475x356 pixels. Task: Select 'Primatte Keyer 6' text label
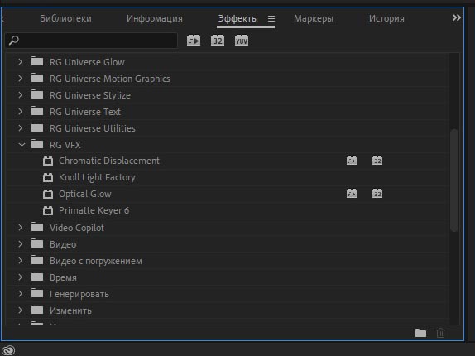[x=94, y=210]
